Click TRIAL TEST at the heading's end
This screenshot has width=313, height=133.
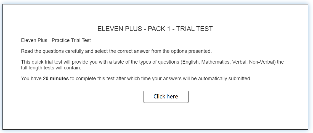194,29
